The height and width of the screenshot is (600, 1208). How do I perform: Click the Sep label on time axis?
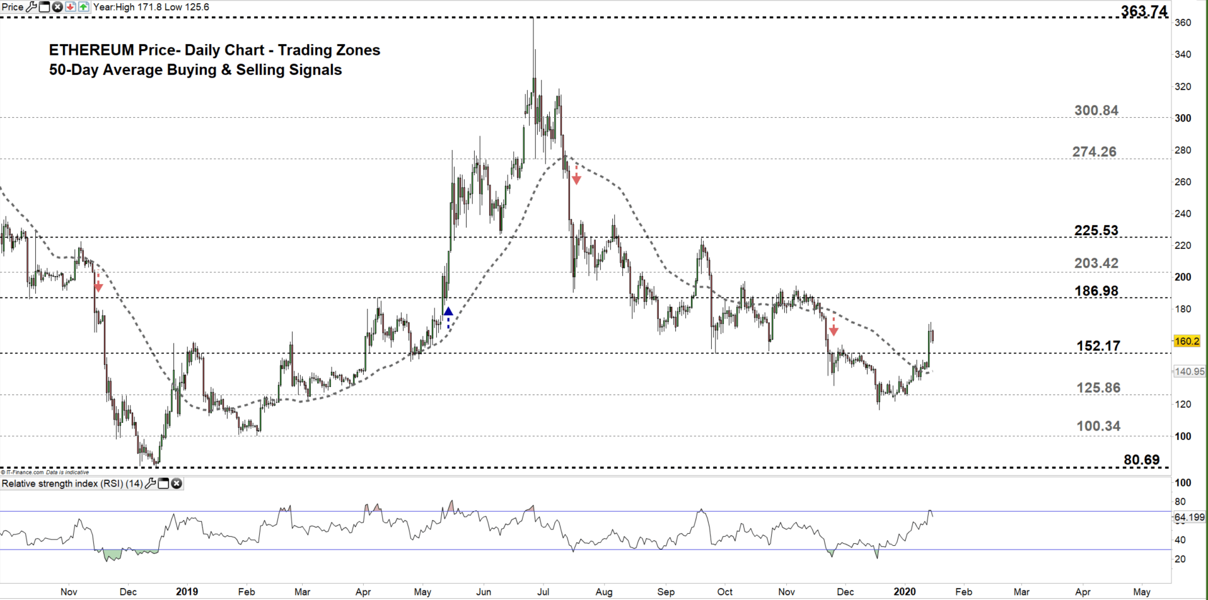point(666,592)
